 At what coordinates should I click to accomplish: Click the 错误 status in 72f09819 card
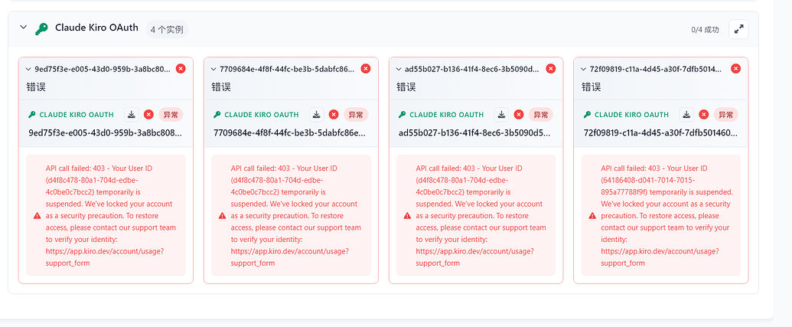591,87
